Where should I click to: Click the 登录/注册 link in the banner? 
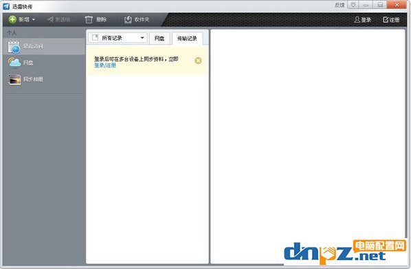click(105, 65)
